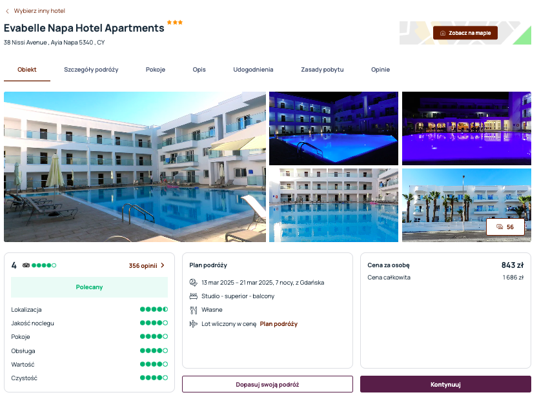Click the 1 686 zł total price

pyautogui.click(x=513, y=278)
